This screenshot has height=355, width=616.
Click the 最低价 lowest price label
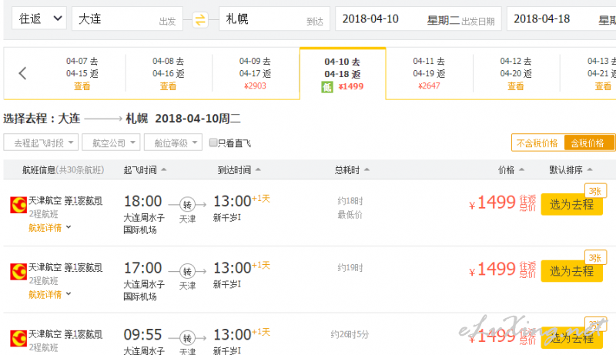point(350,215)
